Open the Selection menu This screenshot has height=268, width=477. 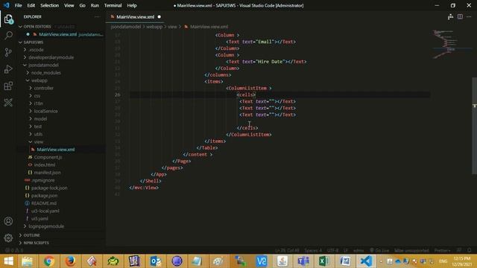(x=50, y=5)
